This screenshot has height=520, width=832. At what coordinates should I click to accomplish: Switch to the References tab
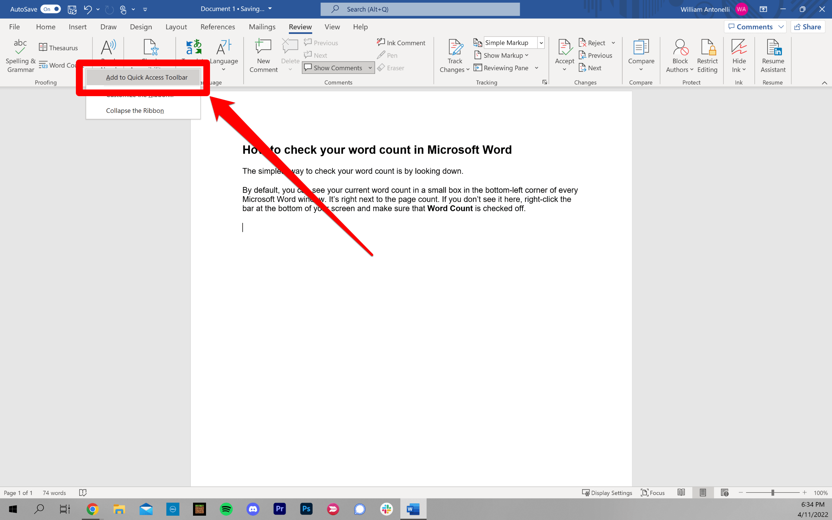point(217,27)
